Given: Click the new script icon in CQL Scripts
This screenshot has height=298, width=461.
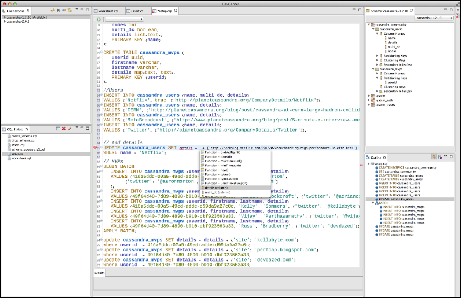Looking at the screenshot, I should point(58,128).
